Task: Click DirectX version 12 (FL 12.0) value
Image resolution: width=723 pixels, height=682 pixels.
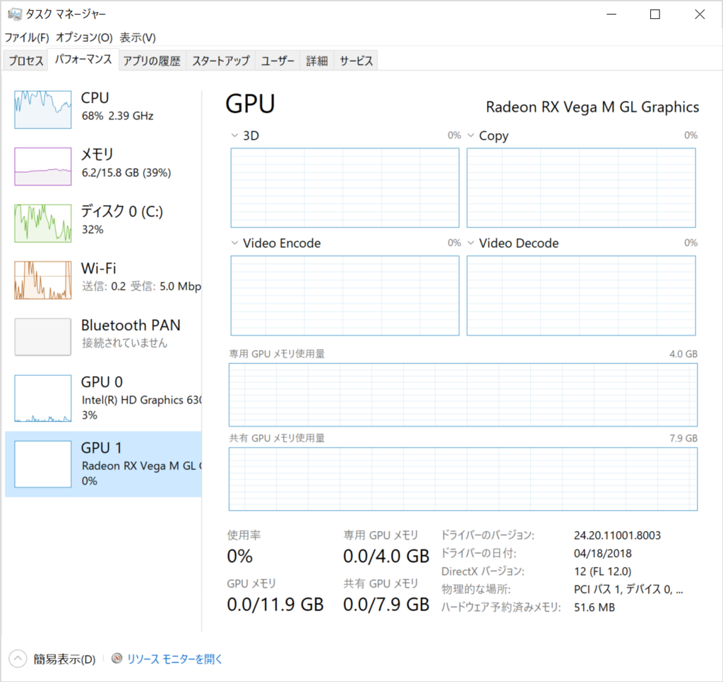Action: 603,571
